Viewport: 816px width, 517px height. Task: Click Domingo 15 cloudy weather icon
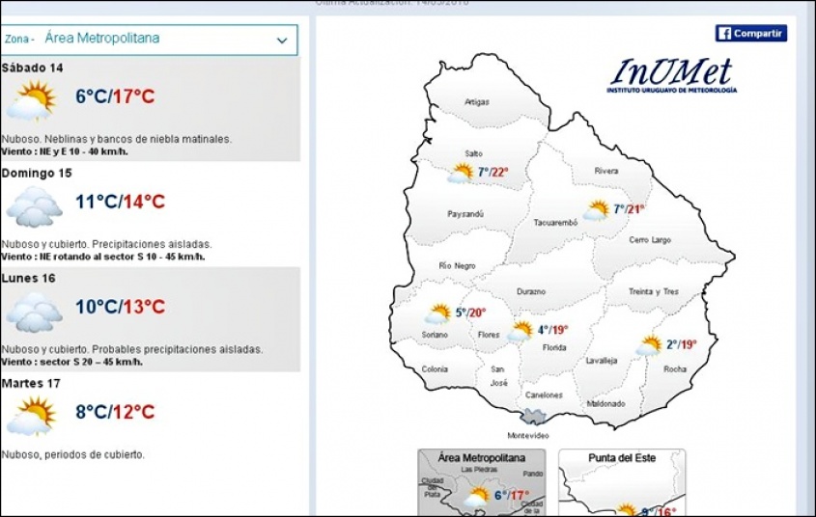point(33,204)
